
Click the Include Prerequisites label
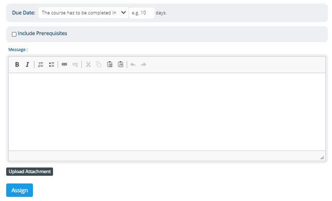click(42, 33)
